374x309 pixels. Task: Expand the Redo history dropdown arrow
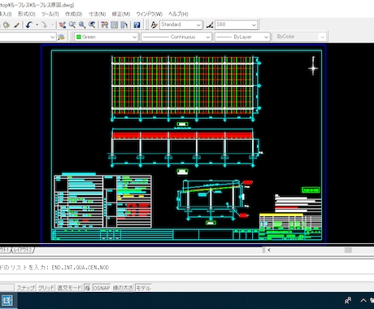(x=52, y=25)
